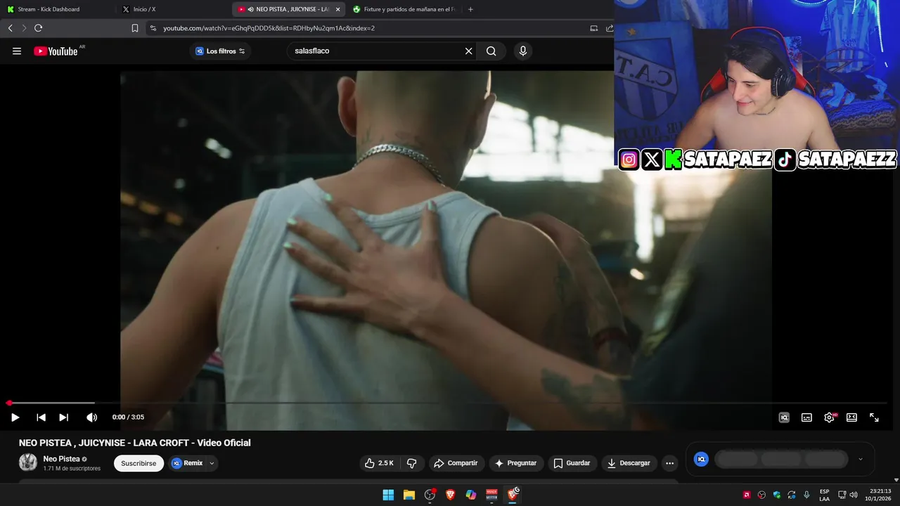The image size is (900, 506).
Task: Share the video via Compartir
Action: click(x=456, y=463)
